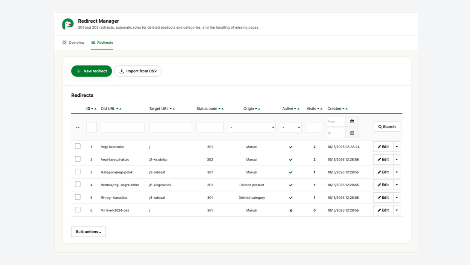
Task: Select checkbox for /regi-kapcsolat row
Action: pos(78,146)
